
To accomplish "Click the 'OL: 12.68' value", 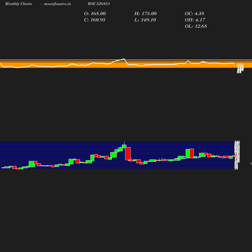I will coord(196,26).
